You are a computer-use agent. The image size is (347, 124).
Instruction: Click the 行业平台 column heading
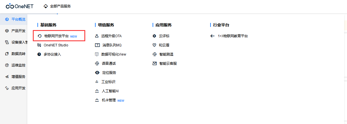(221, 25)
